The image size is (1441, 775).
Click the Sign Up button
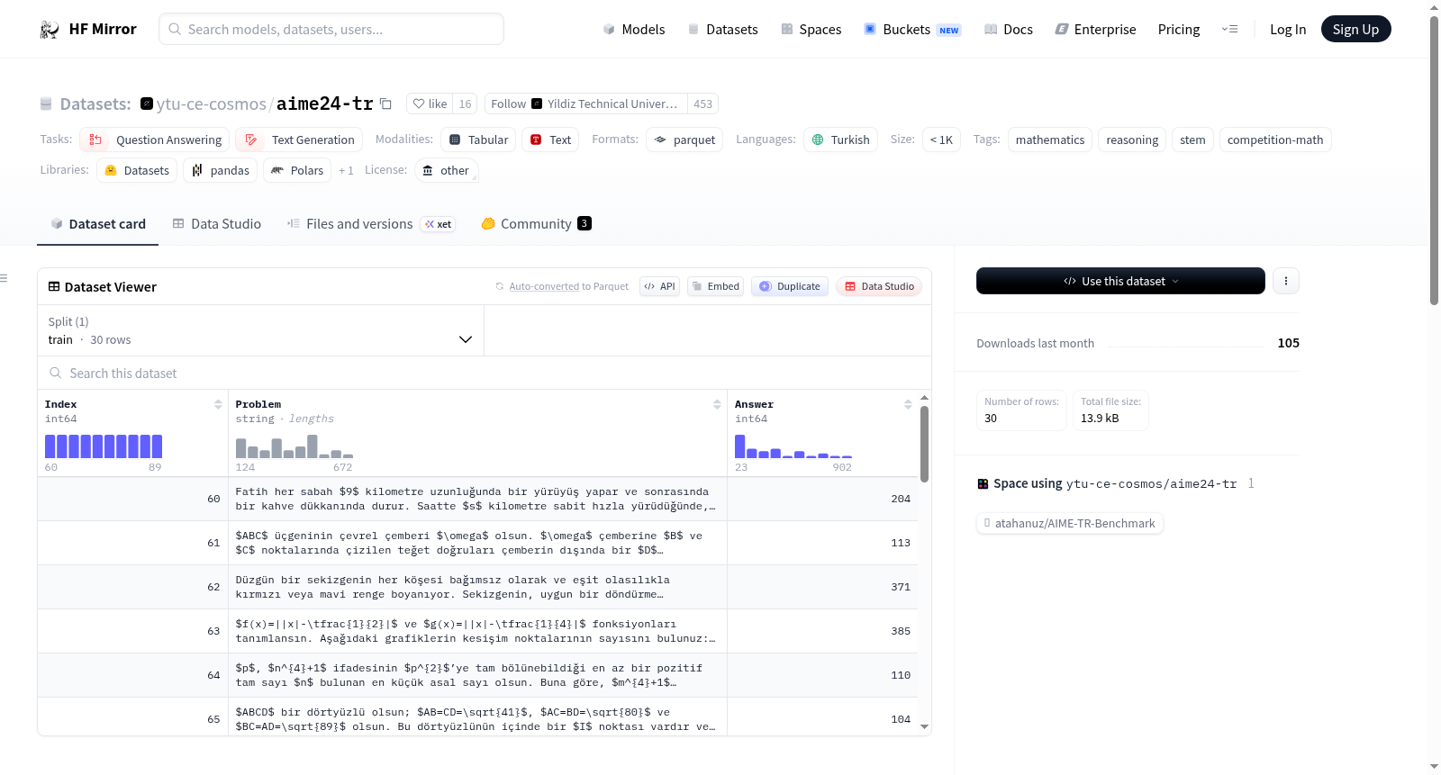1355,29
